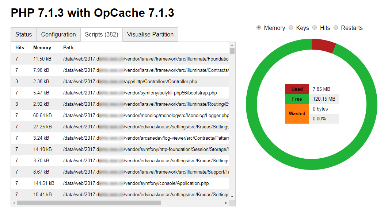Click the horizontal scrollbar left arrow

pos(14,203)
